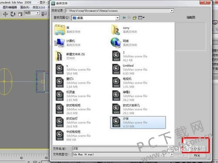Screen dimensions: 218x163
Task: Click the 缩略图 thumbnail preview box
Action: (x=191, y=36)
